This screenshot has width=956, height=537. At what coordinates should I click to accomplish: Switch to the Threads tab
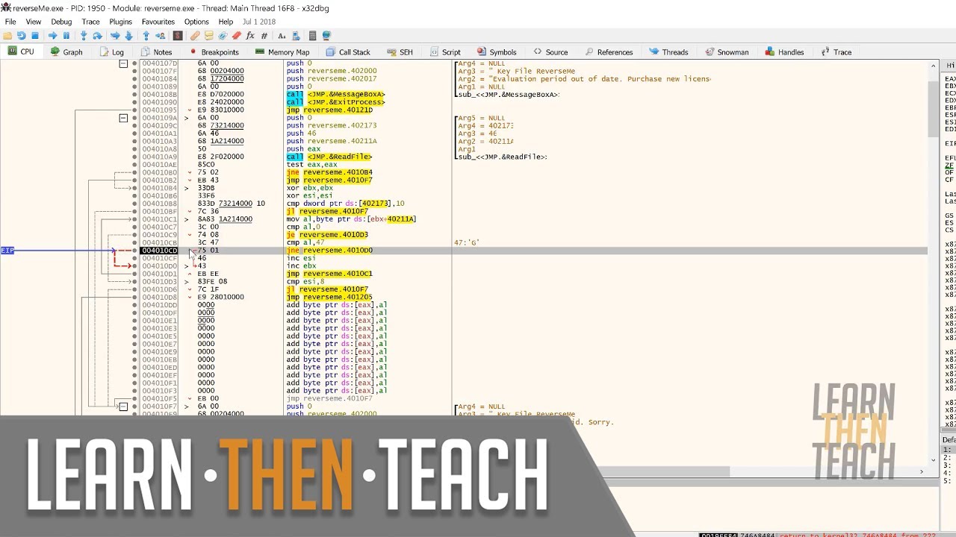click(668, 52)
